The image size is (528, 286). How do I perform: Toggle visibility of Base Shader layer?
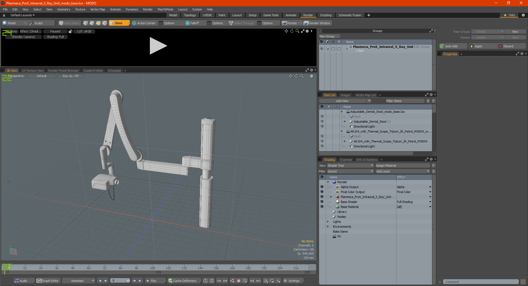[x=322, y=202]
